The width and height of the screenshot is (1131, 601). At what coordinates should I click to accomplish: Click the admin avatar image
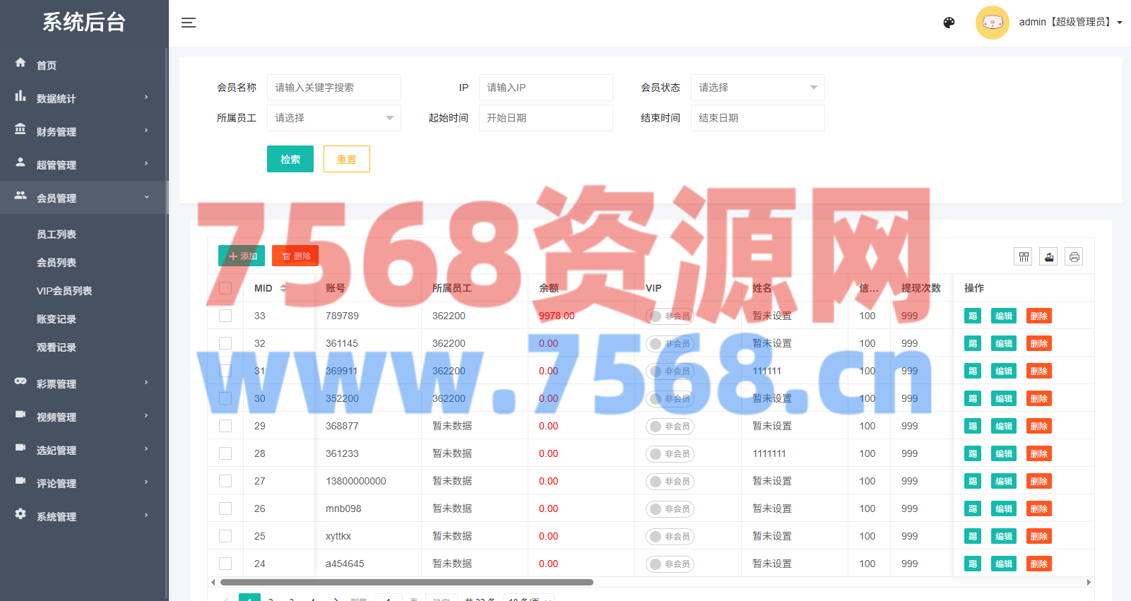tap(992, 23)
